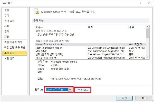This screenshot has width=154, height=102.
Task: Click the GUID description text
Action: pyautogui.click(x=76, y=79)
